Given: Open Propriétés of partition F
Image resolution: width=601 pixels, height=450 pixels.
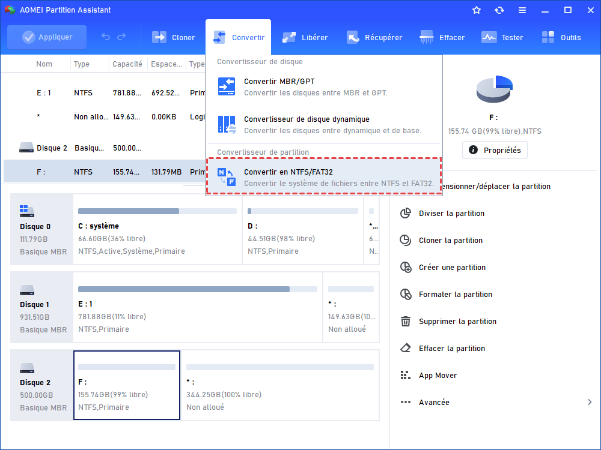Looking at the screenshot, I should pyautogui.click(x=495, y=150).
